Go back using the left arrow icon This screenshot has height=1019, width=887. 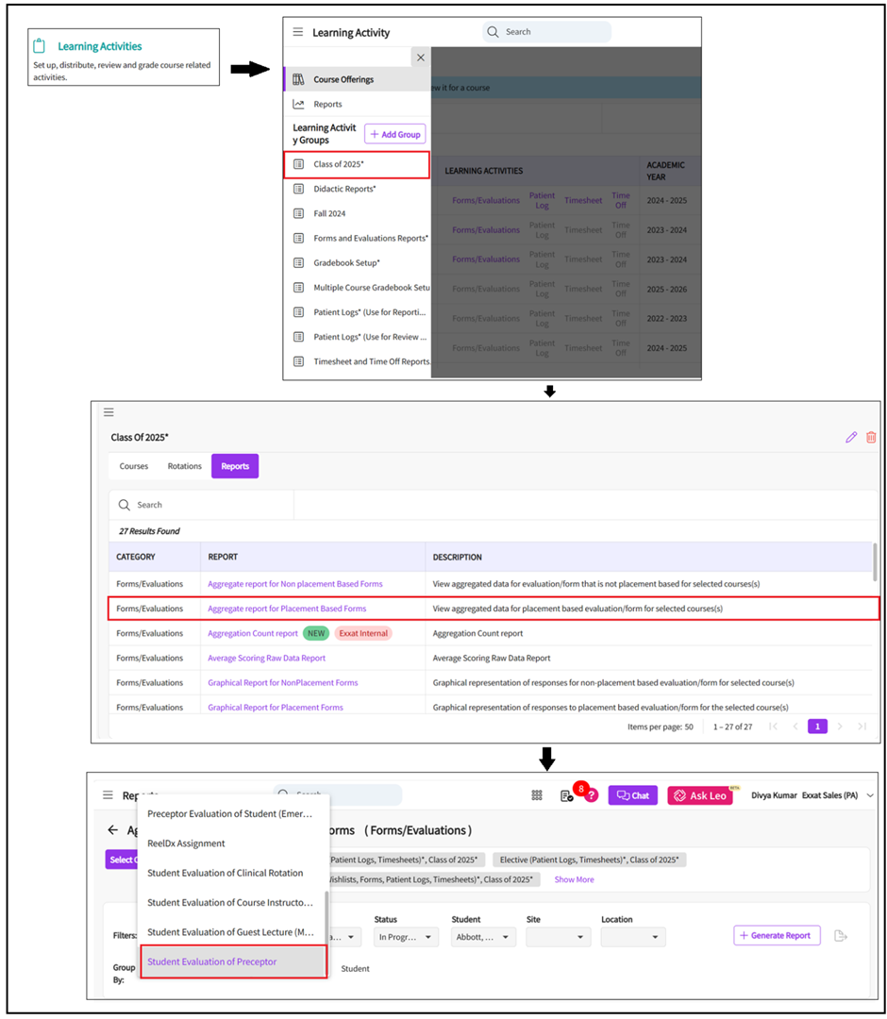click(113, 830)
